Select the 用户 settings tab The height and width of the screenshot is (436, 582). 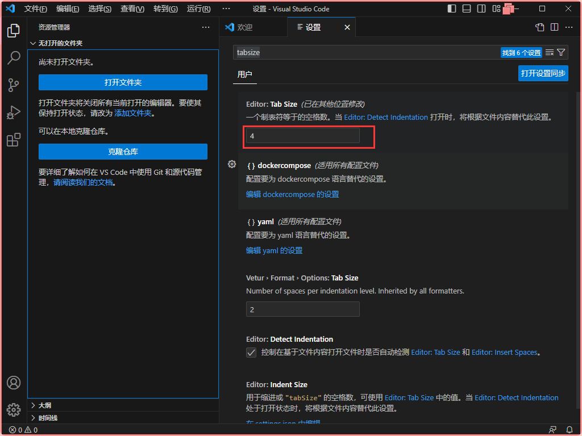(244, 74)
